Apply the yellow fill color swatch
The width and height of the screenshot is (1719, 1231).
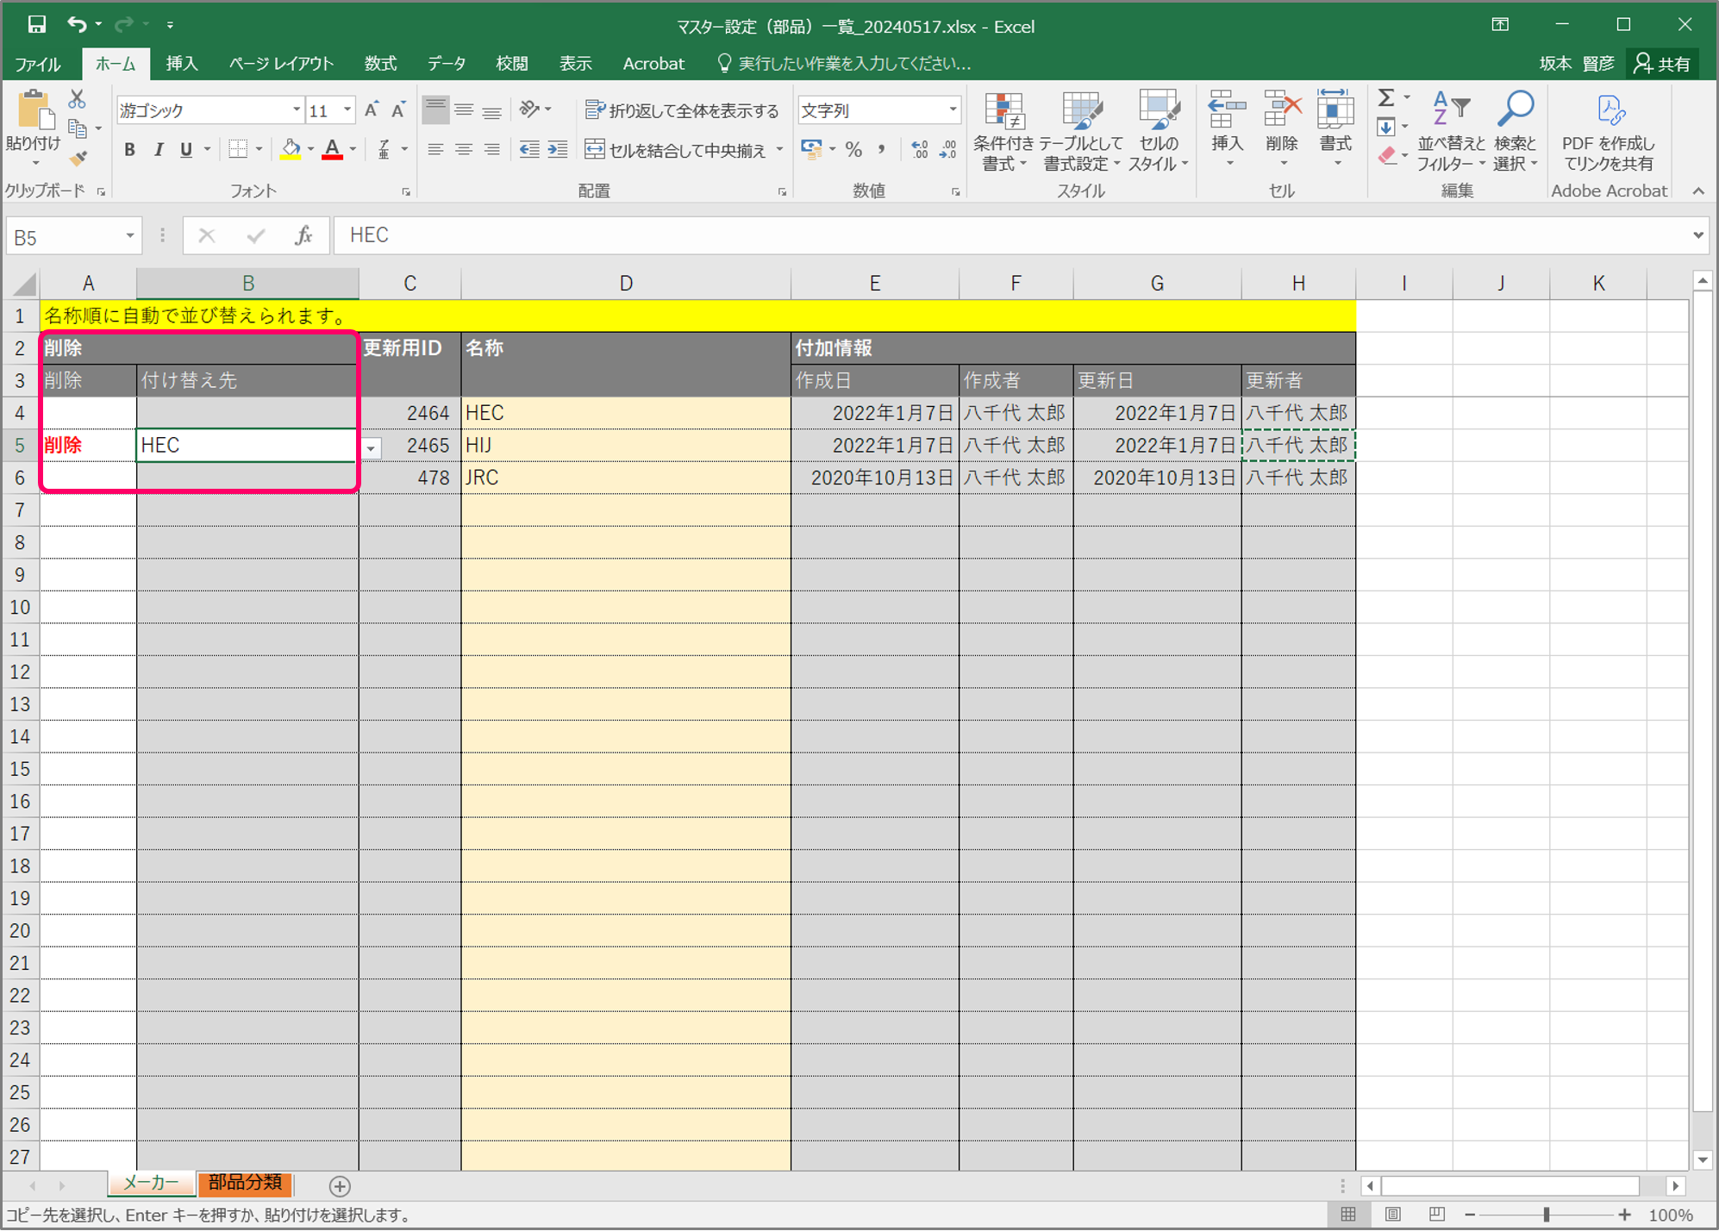291,150
